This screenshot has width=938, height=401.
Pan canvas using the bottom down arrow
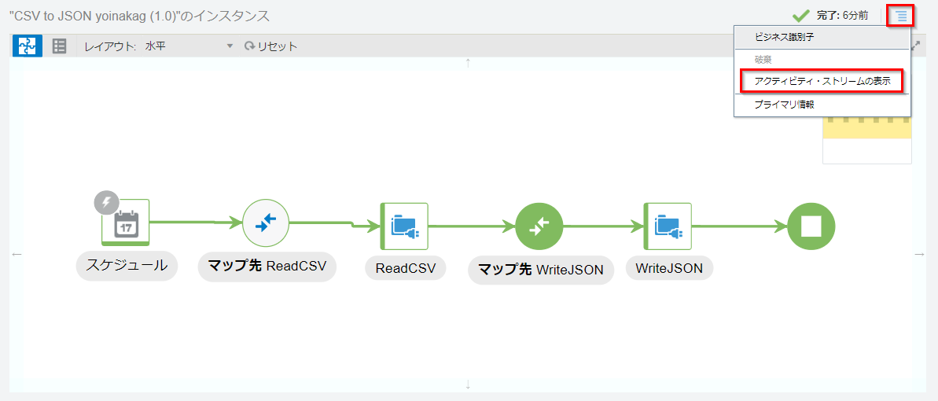click(468, 384)
